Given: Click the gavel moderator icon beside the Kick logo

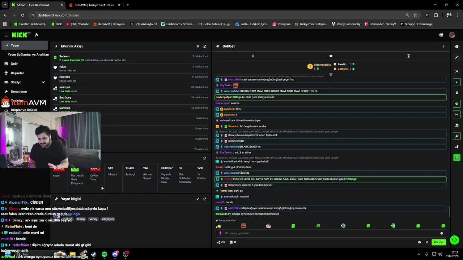Looking at the screenshot, I should [36, 35].
